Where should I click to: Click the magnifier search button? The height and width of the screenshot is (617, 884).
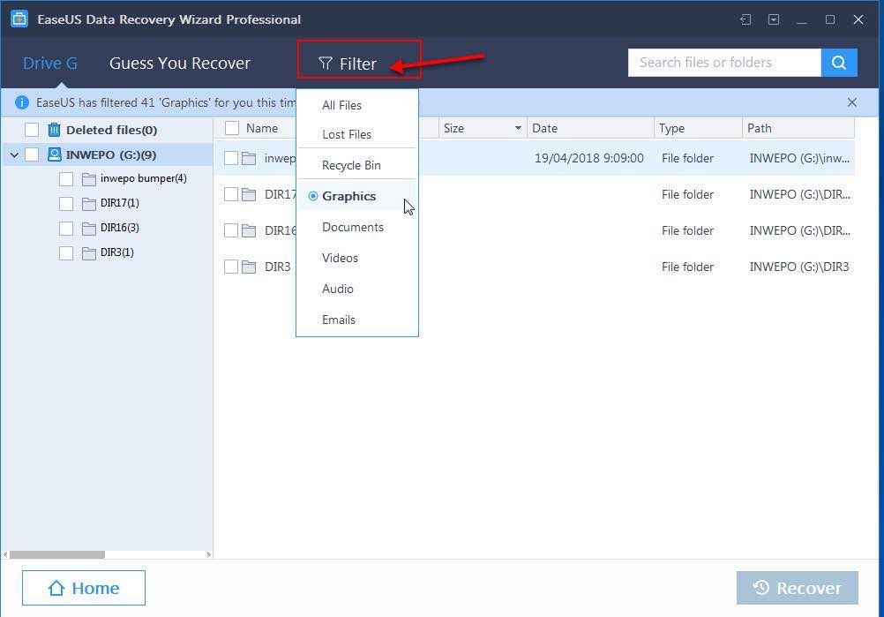click(x=839, y=62)
